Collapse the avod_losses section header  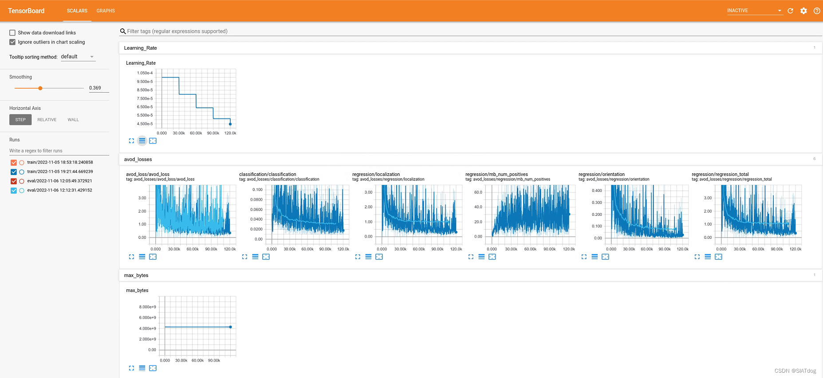[x=470, y=159]
